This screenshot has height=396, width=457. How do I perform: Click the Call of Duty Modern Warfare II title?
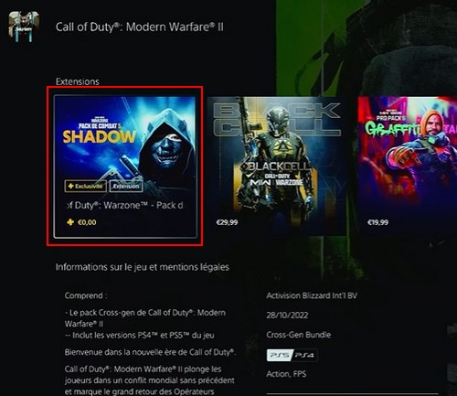140,27
